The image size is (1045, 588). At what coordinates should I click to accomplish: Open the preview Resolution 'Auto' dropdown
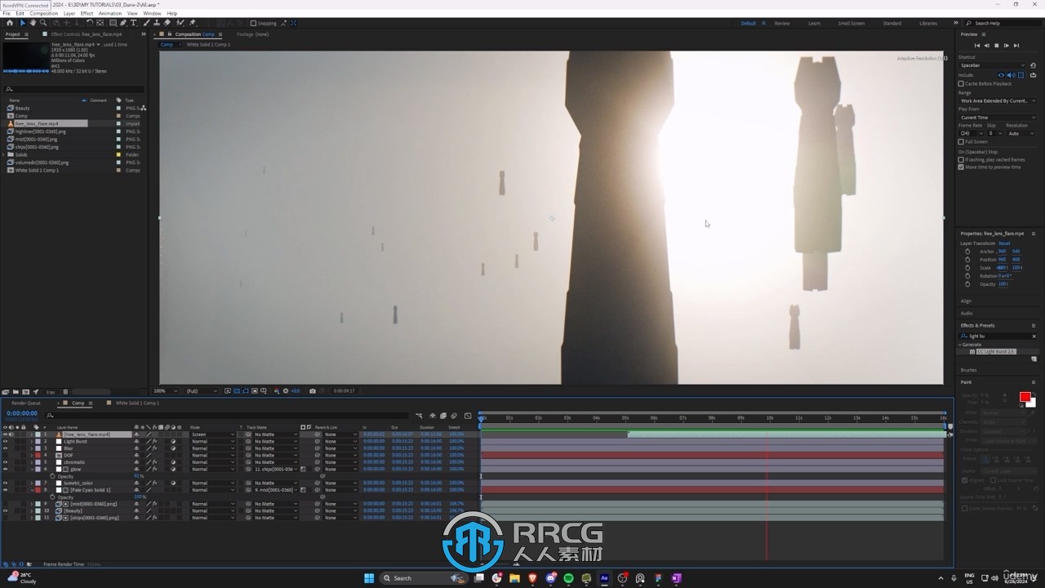[1021, 133]
